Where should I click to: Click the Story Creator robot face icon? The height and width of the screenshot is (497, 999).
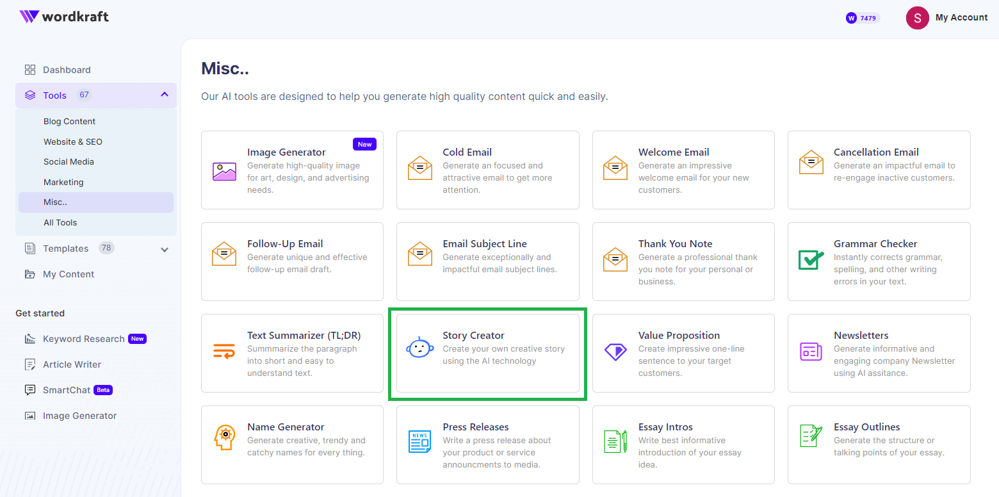pos(420,348)
